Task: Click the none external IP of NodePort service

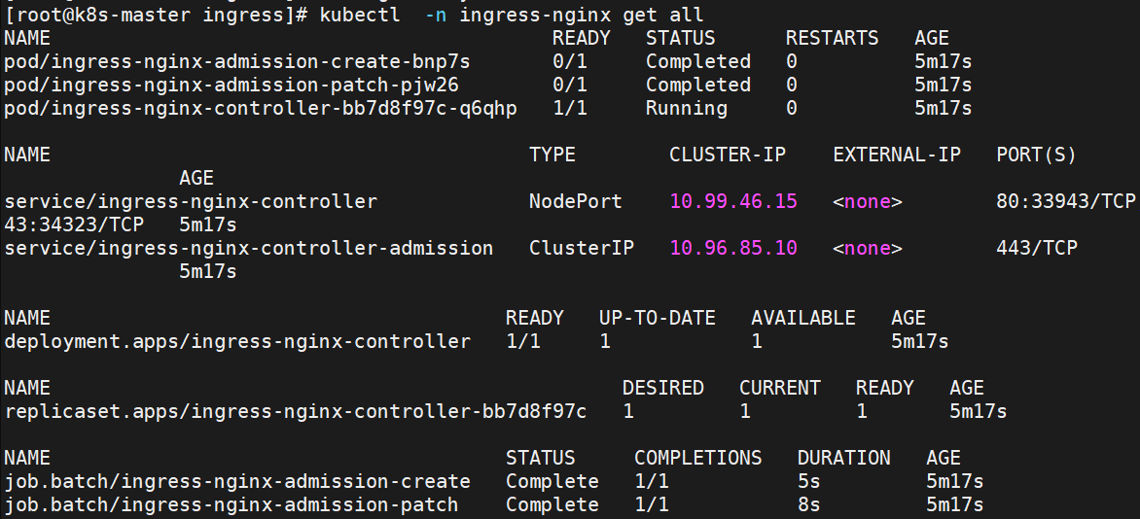Action: point(868,201)
